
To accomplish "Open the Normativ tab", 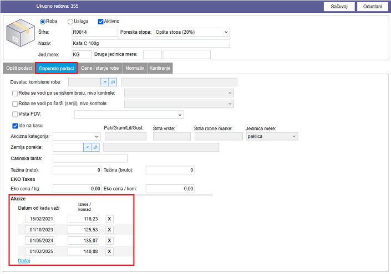I will pos(135,68).
